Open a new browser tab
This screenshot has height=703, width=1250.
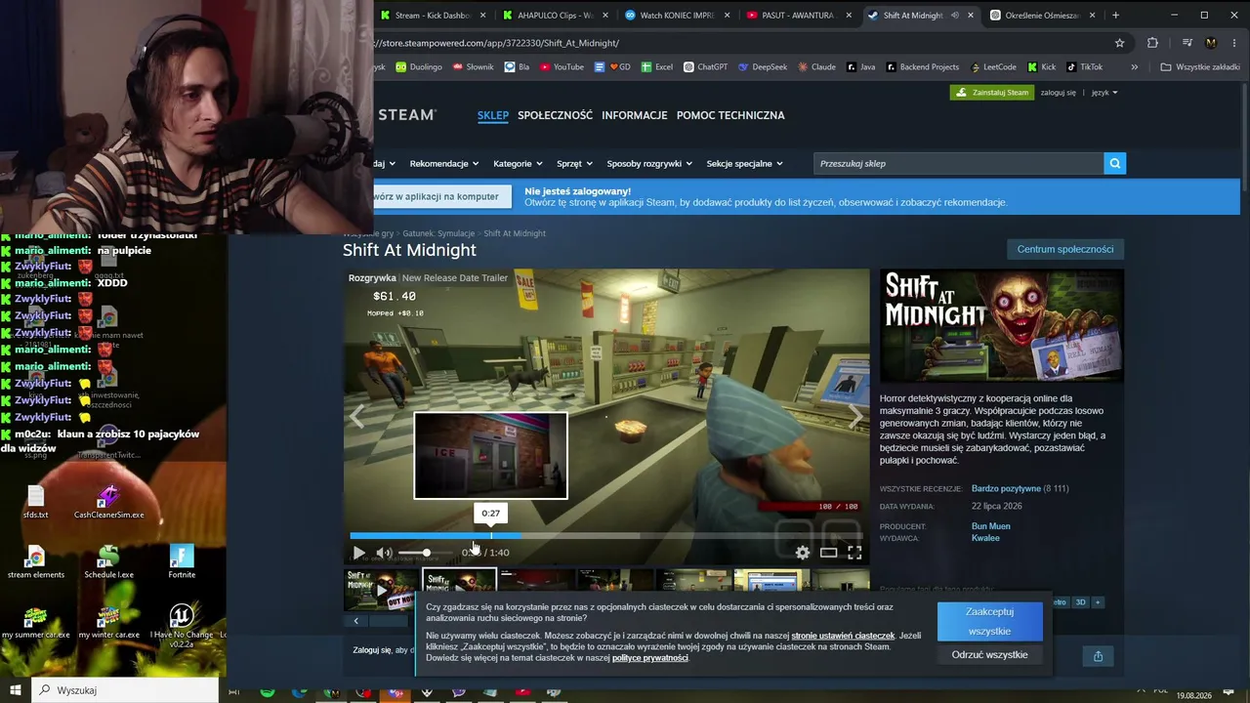tap(1115, 16)
